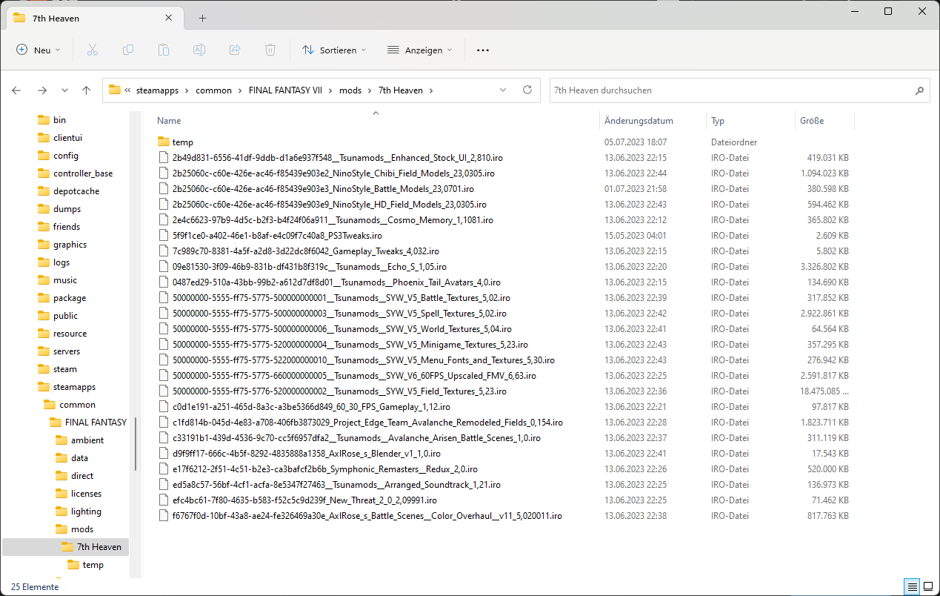940x596 pixels.
Task: Select FINAL FANTASY folder in tree
Action: coord(96,423)
